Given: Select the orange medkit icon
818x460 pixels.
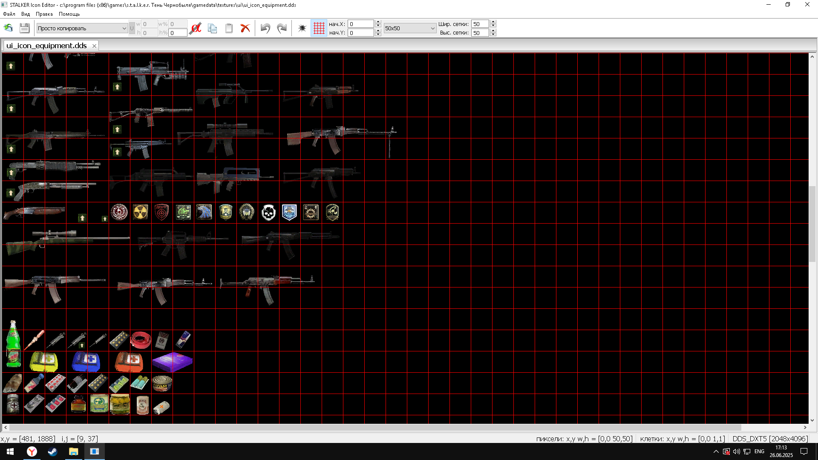Looking at the screenshot, I should coord(129,362).
